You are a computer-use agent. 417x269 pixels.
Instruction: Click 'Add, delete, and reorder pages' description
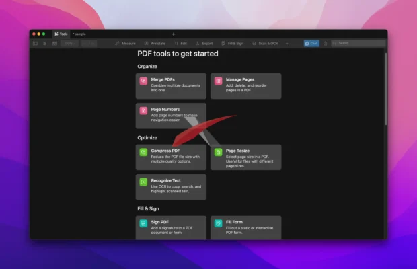click(x=246, y=88)
